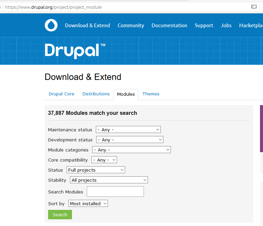
Task: Click the reading view book icon
Action: [254, 7]
